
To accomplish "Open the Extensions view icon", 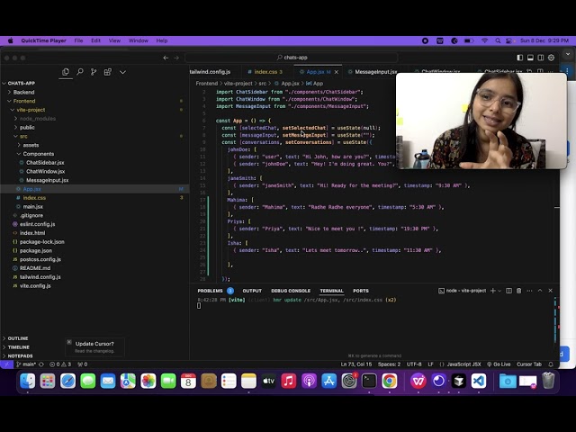I will click(x=108, y=72).
